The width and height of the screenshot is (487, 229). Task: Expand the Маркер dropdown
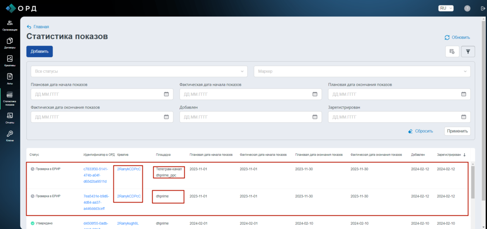(x=362, y=71)
